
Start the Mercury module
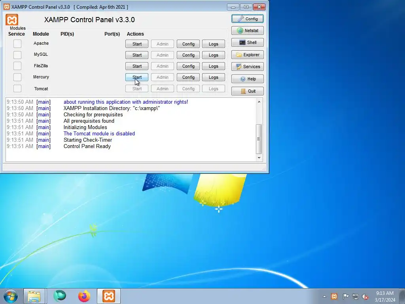(137, 77)
